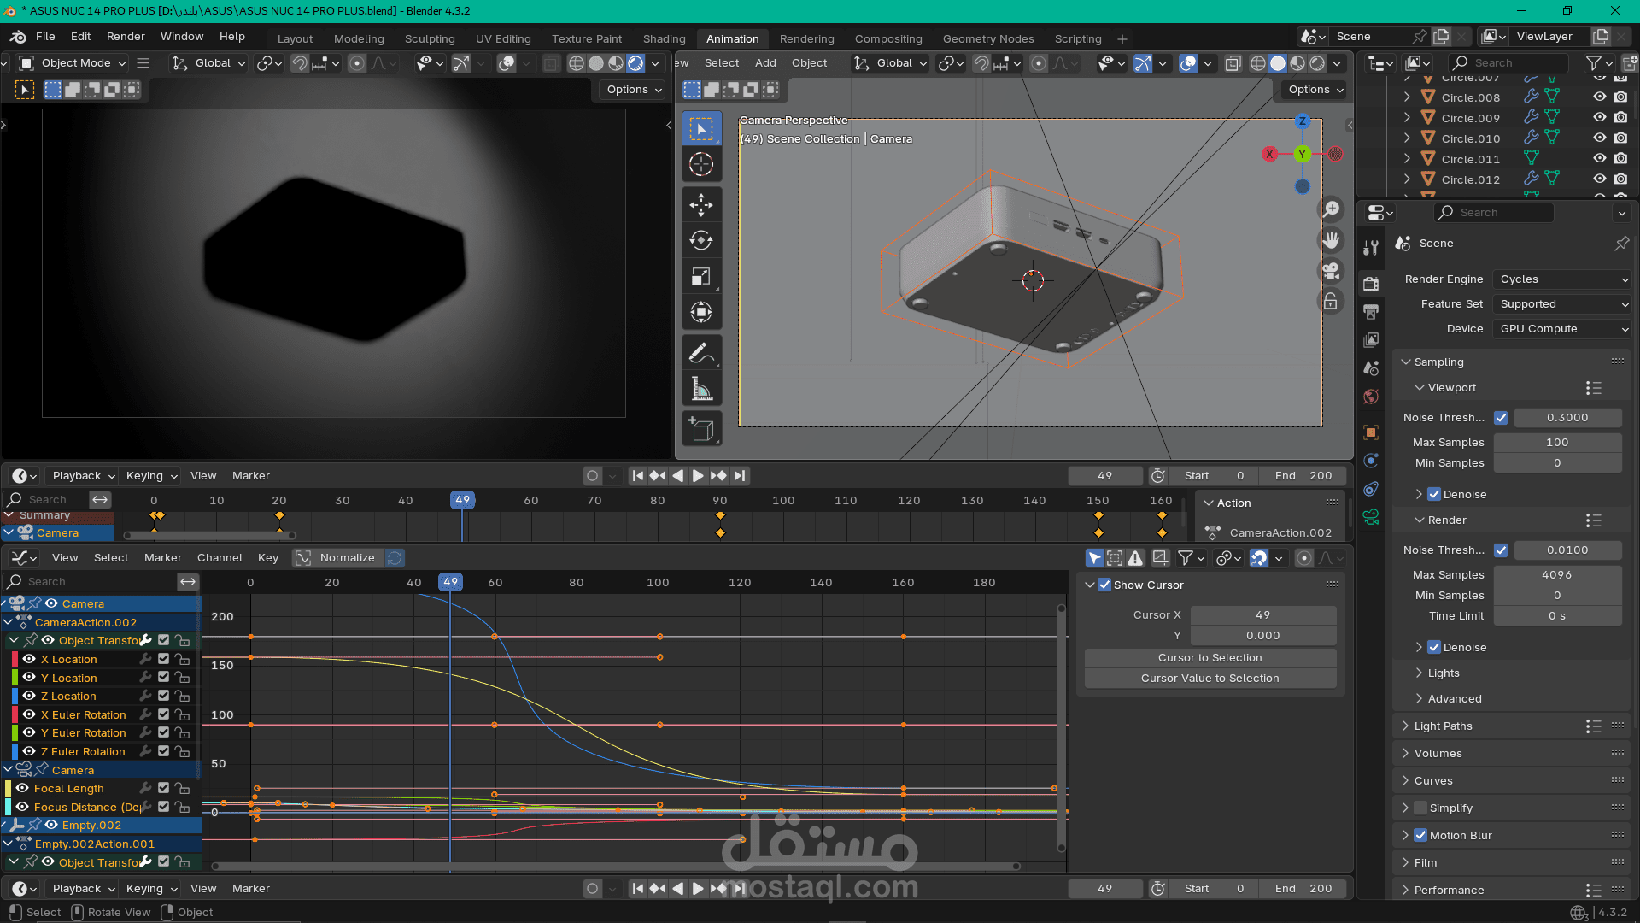Select the Scale tool icon
Viewport: 1640px width, 923px height.
[x=701, y=277]
